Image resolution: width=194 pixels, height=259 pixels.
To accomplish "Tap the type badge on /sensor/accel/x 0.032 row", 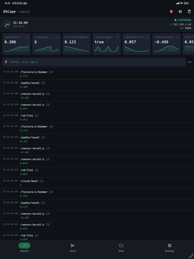I will coord(48,224).
